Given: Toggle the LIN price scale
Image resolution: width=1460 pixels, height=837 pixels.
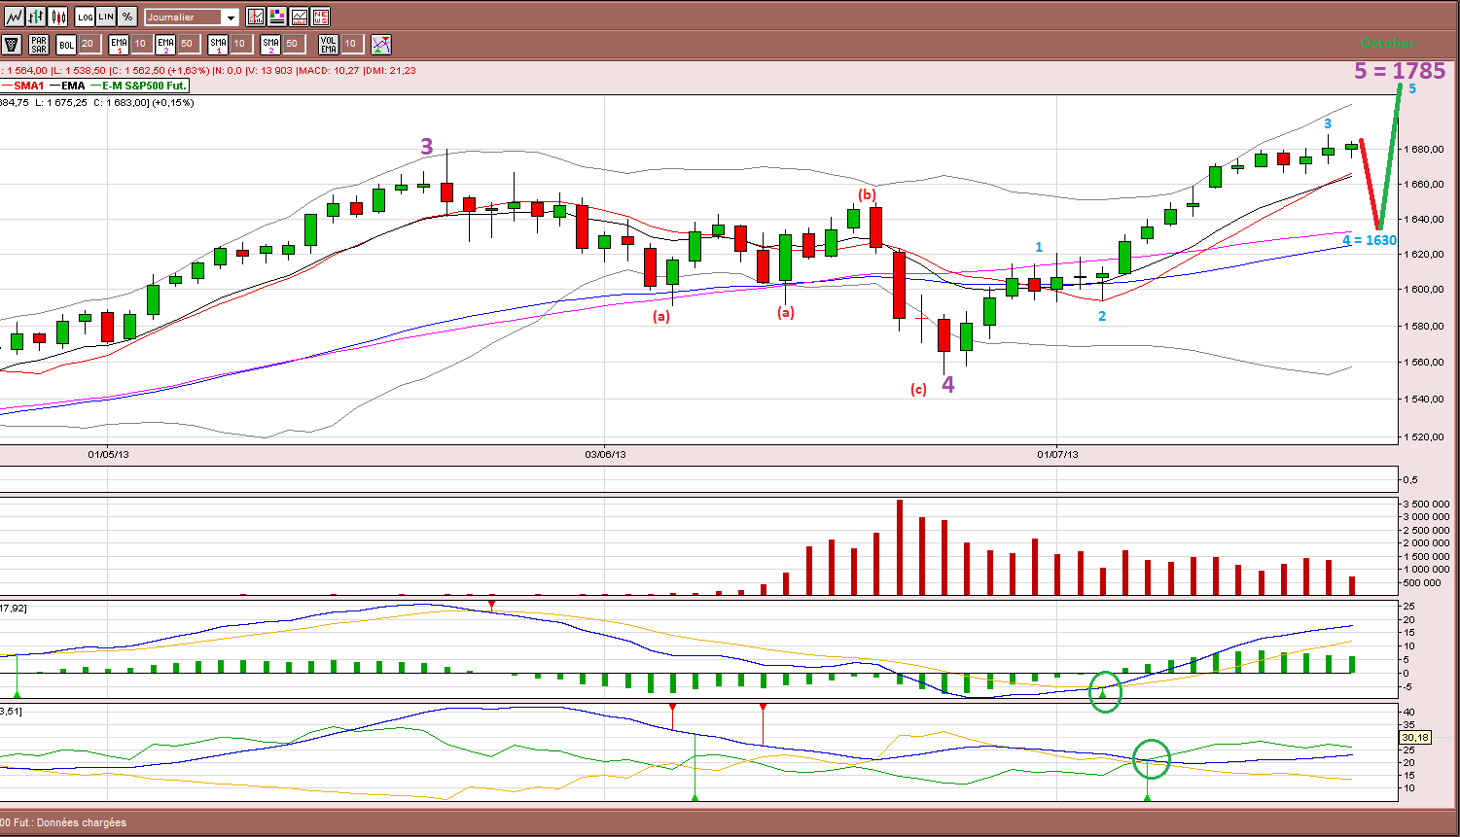Looking at the screenshot, I should tap(106, 17).
